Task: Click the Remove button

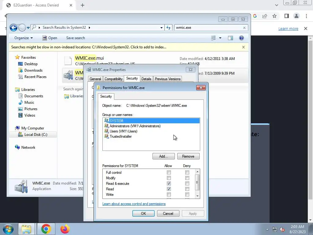Action: [x=188, y=156]
